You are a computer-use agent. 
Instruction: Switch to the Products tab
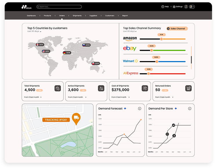(47, 16)
